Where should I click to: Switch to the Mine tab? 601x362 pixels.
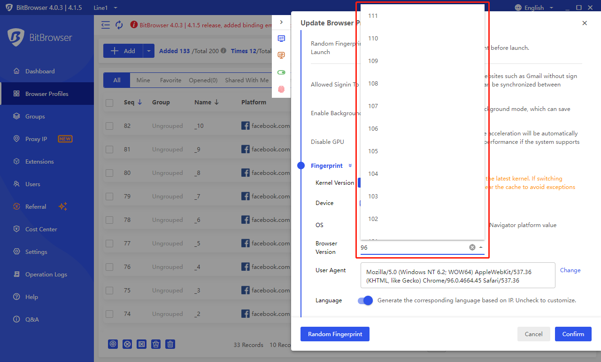point(143,80)
